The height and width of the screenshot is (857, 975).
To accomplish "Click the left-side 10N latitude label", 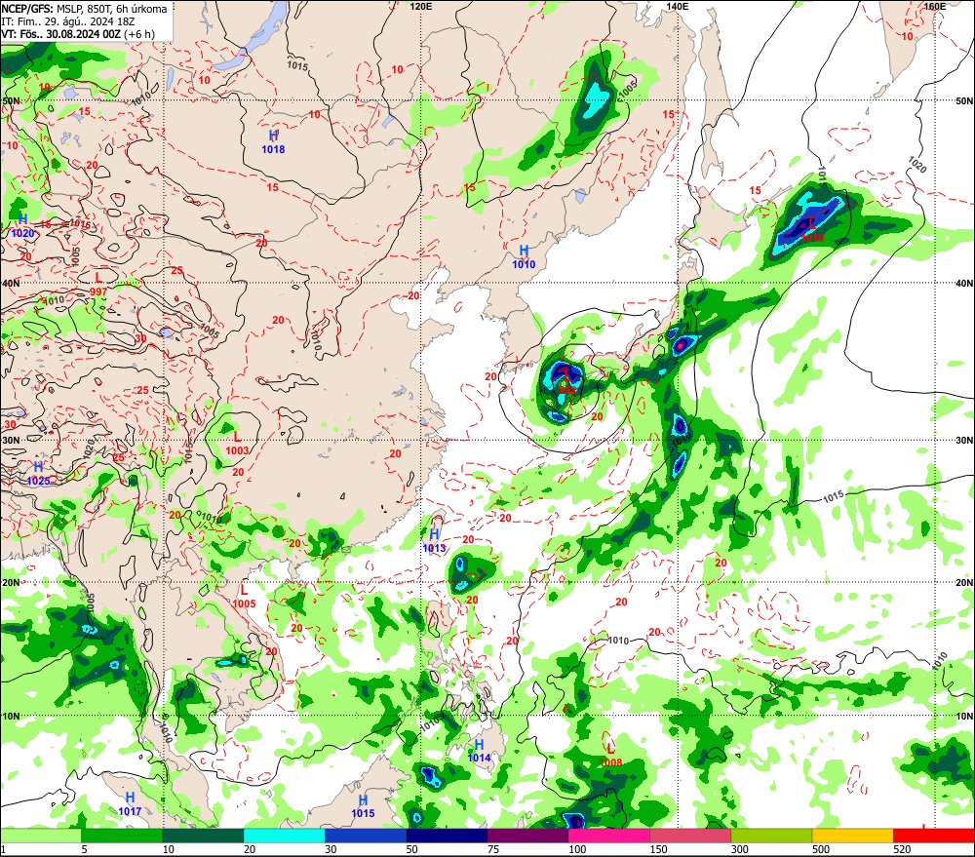I will click(x=11, y=717).
